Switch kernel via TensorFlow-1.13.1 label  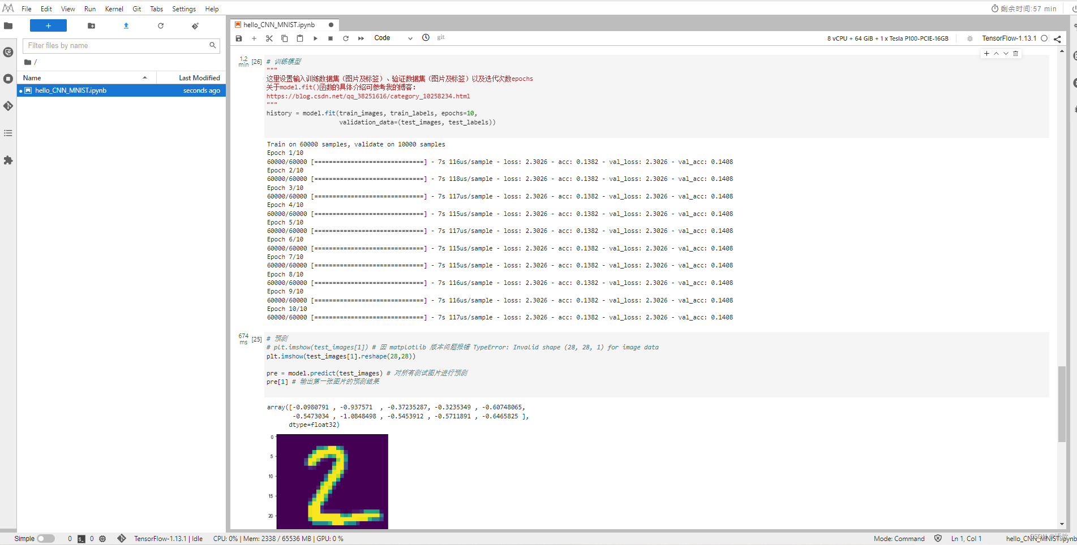click(1009, 38)
